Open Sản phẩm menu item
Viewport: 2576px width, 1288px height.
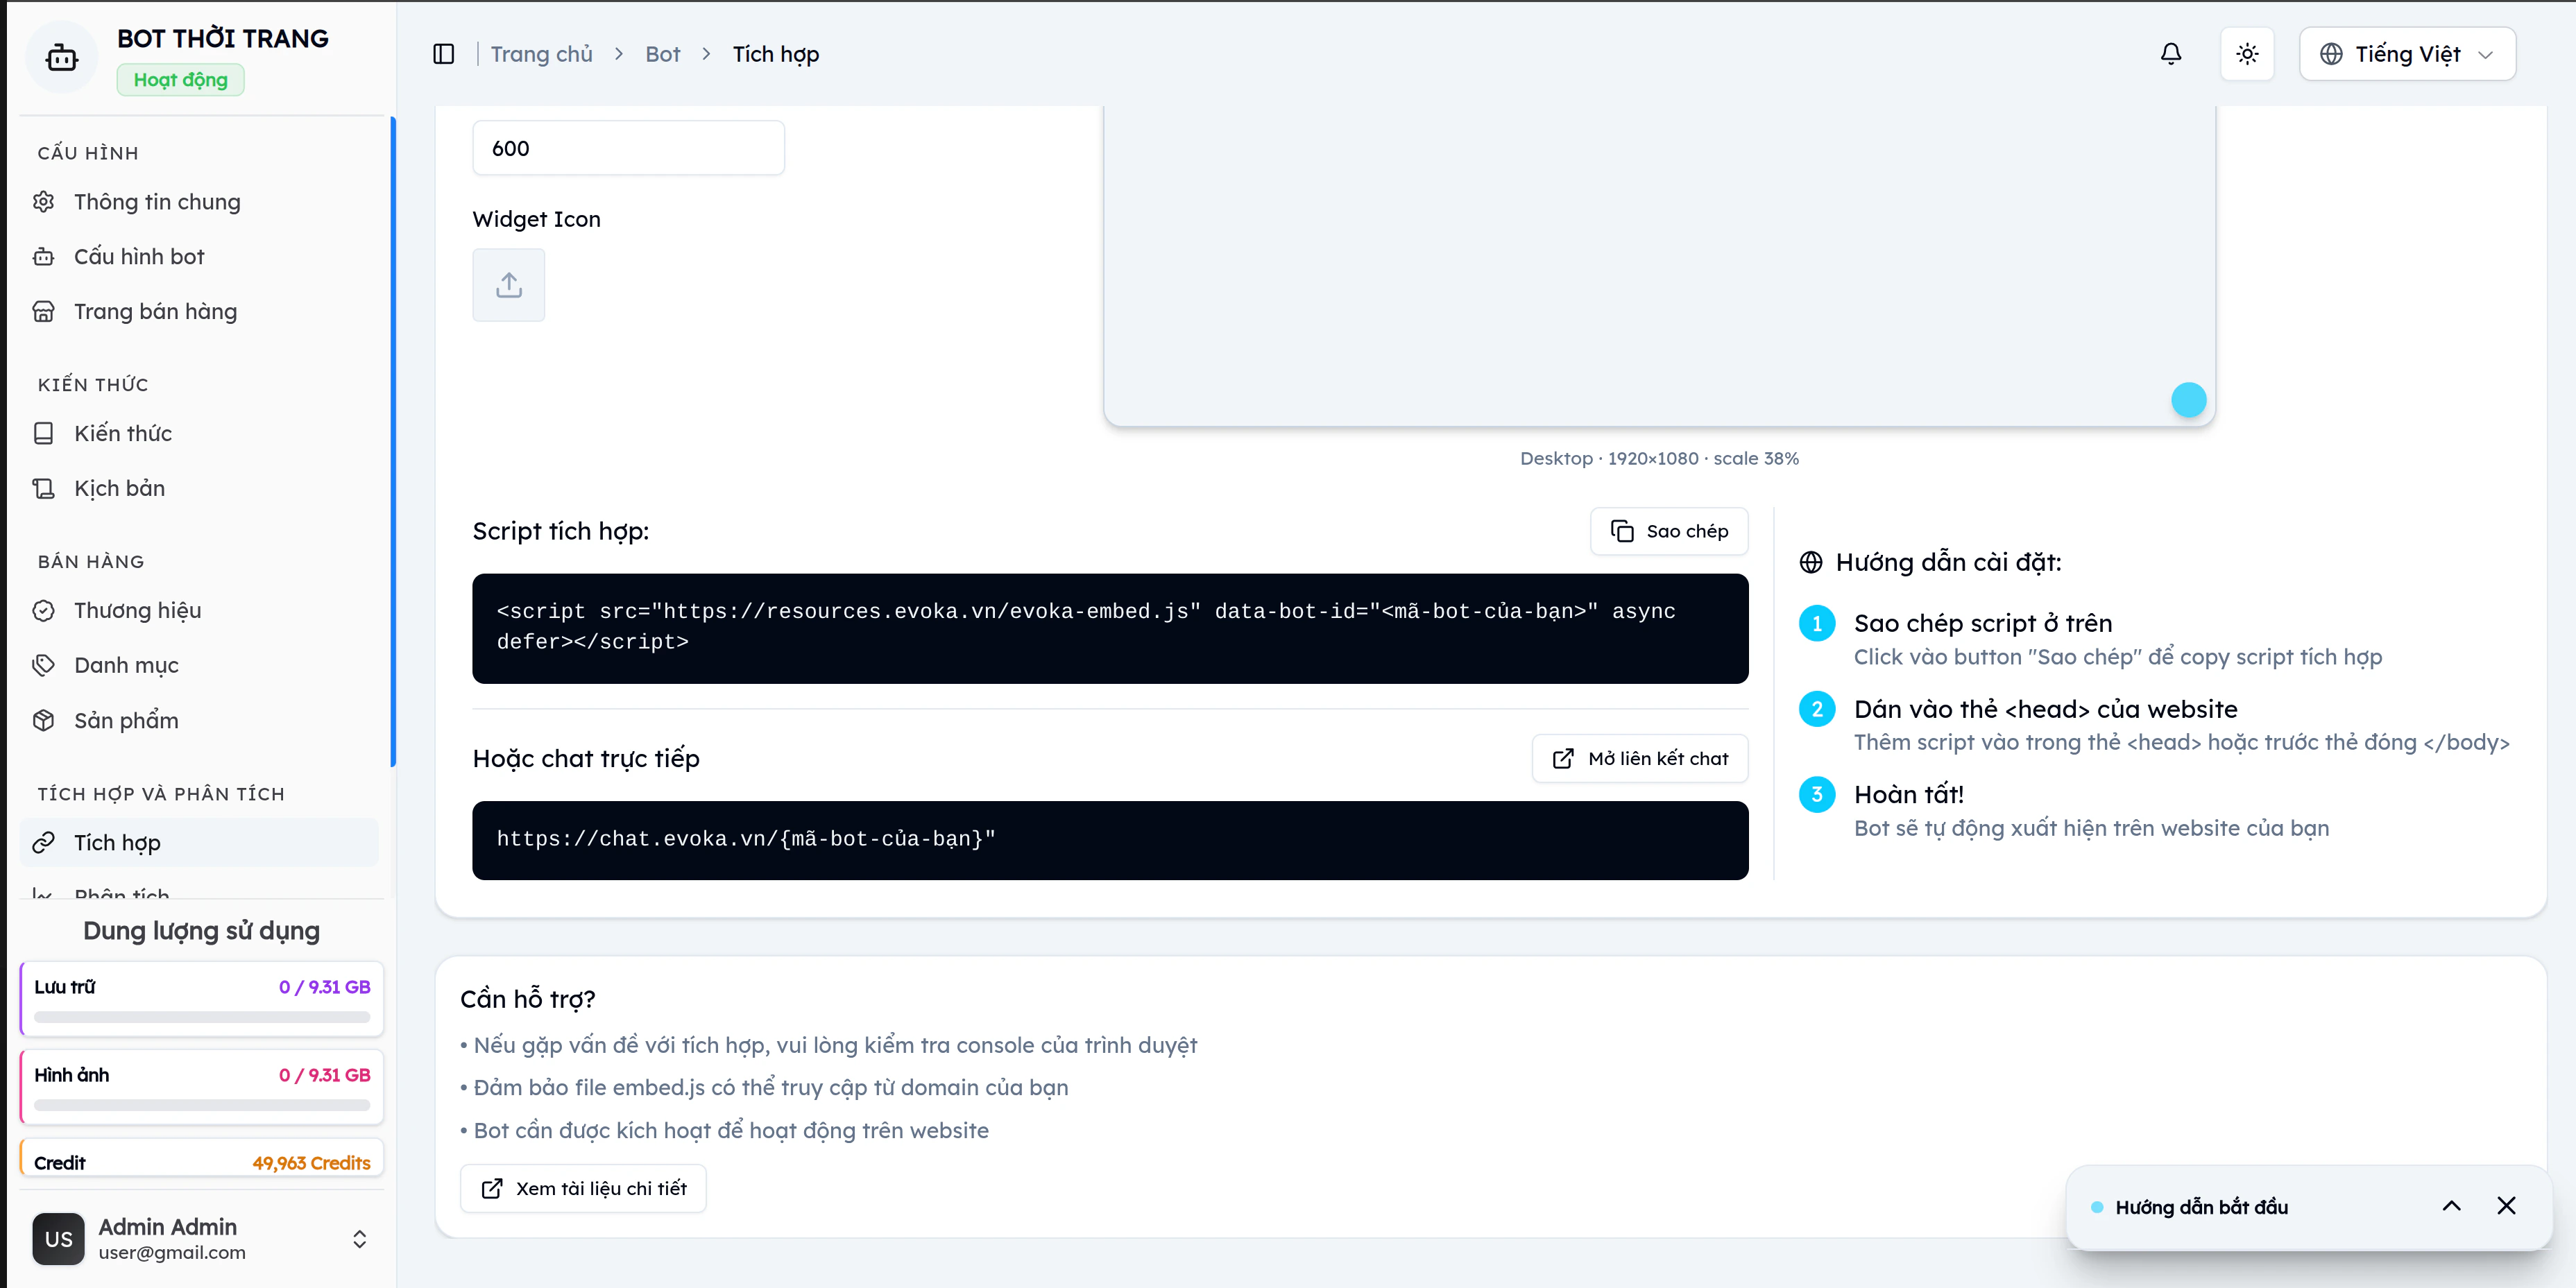pos(199,720)
